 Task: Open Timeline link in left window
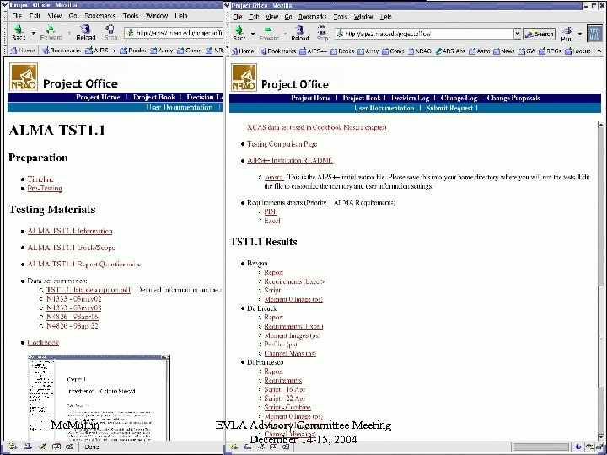pyautogui.click(x=40, y=179)
